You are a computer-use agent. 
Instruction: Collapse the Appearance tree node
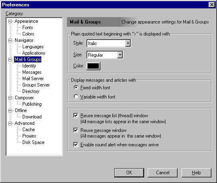[x=10, y=22]
